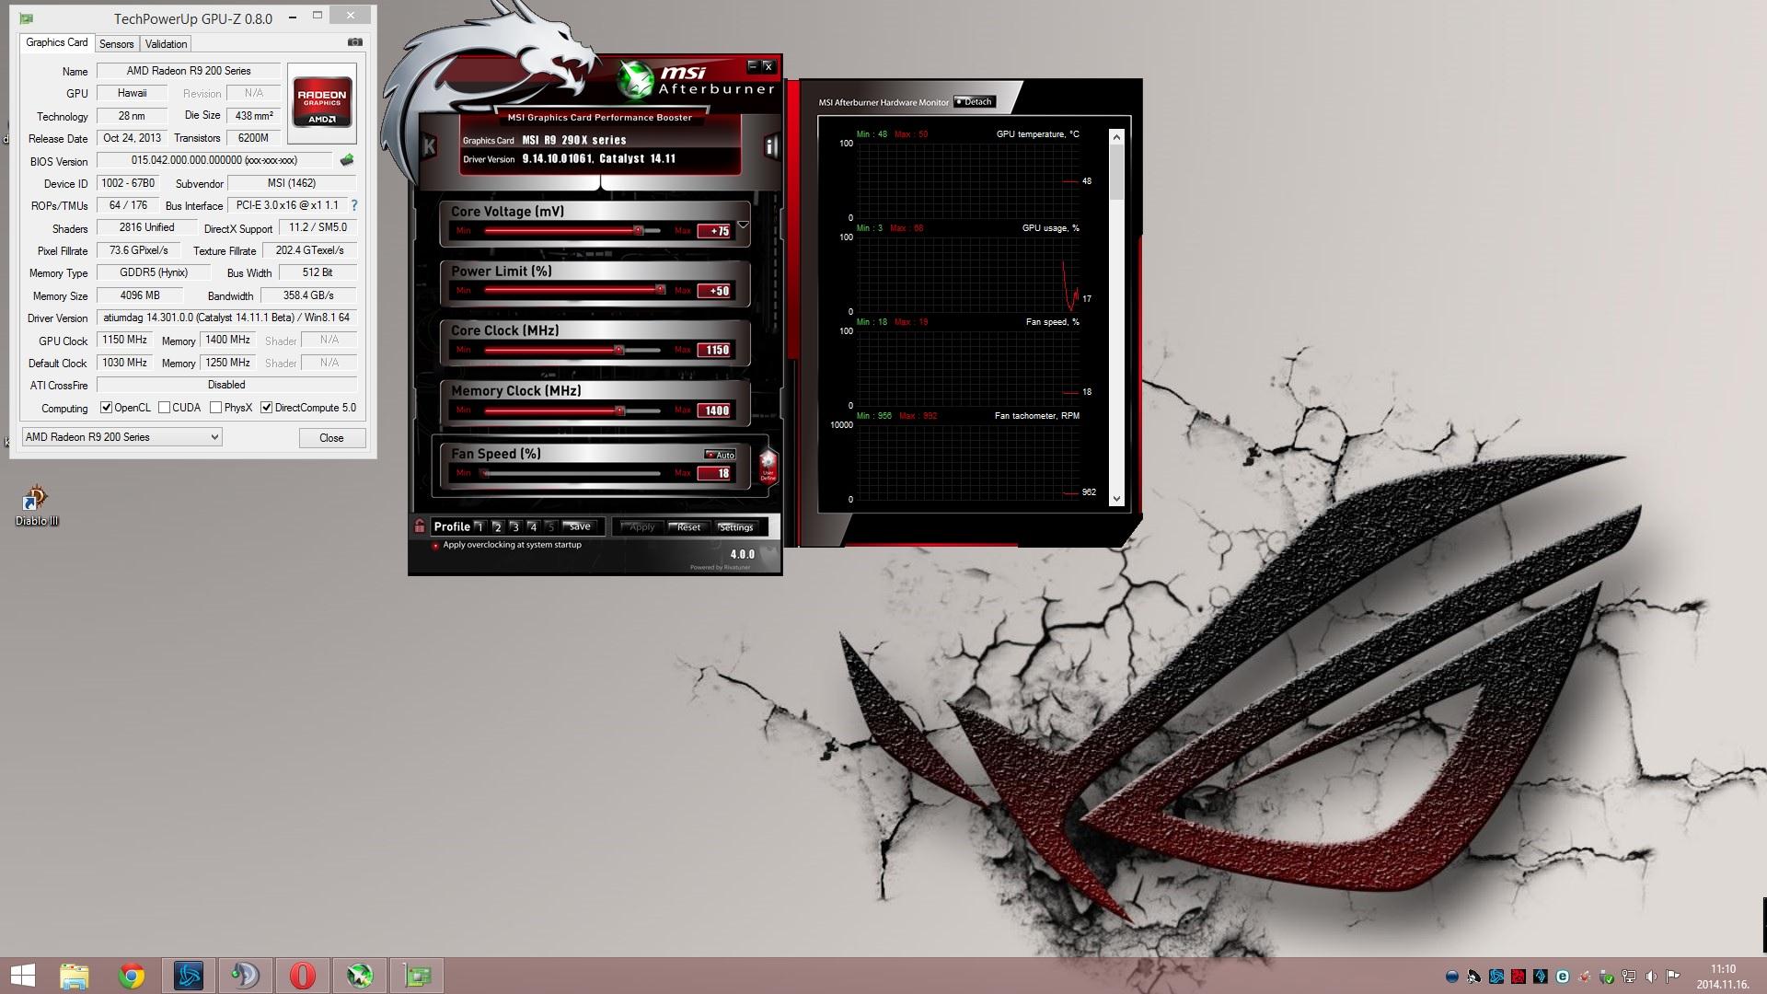The height and width of the screenshot is (994, 1767).
Task: Open the AMD Radeon R9 200 Series dropdown
Action: [x=121, y=437]
